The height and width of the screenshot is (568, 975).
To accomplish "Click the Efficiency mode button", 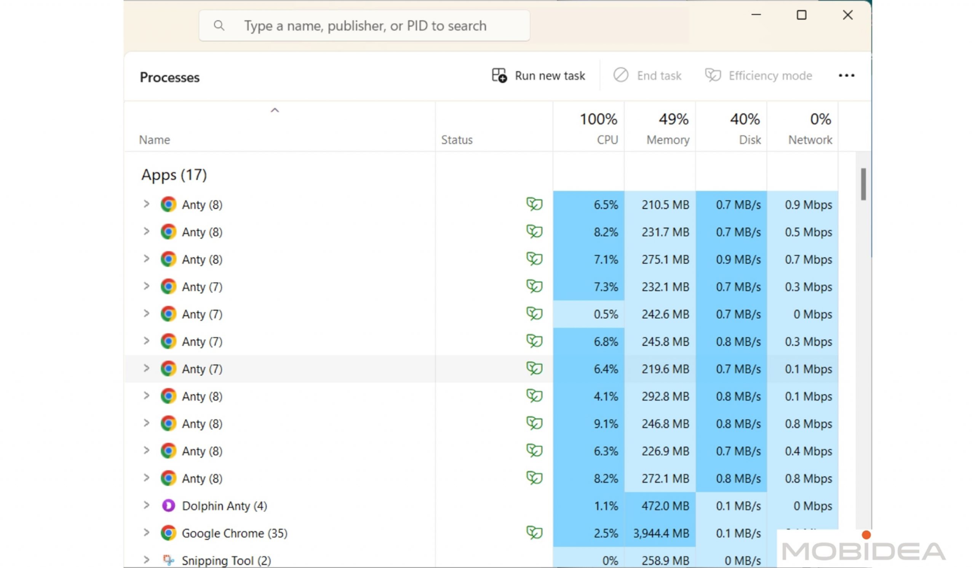I will (x=758, y=76).
